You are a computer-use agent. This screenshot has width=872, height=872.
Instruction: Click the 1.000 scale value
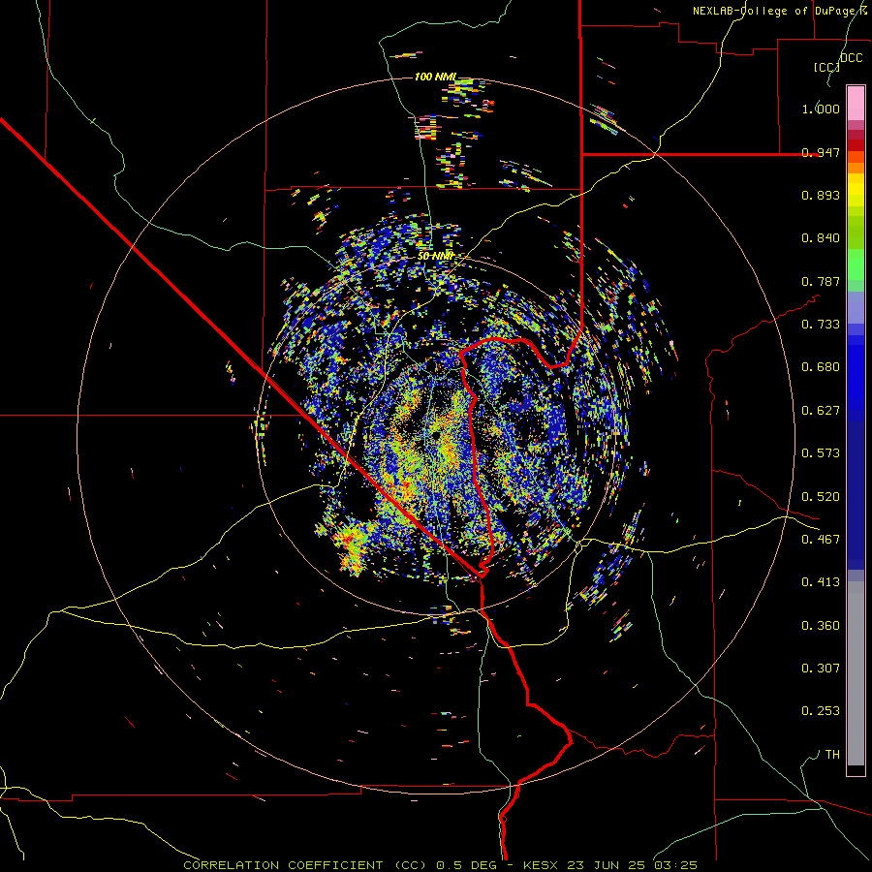point(821,109)
